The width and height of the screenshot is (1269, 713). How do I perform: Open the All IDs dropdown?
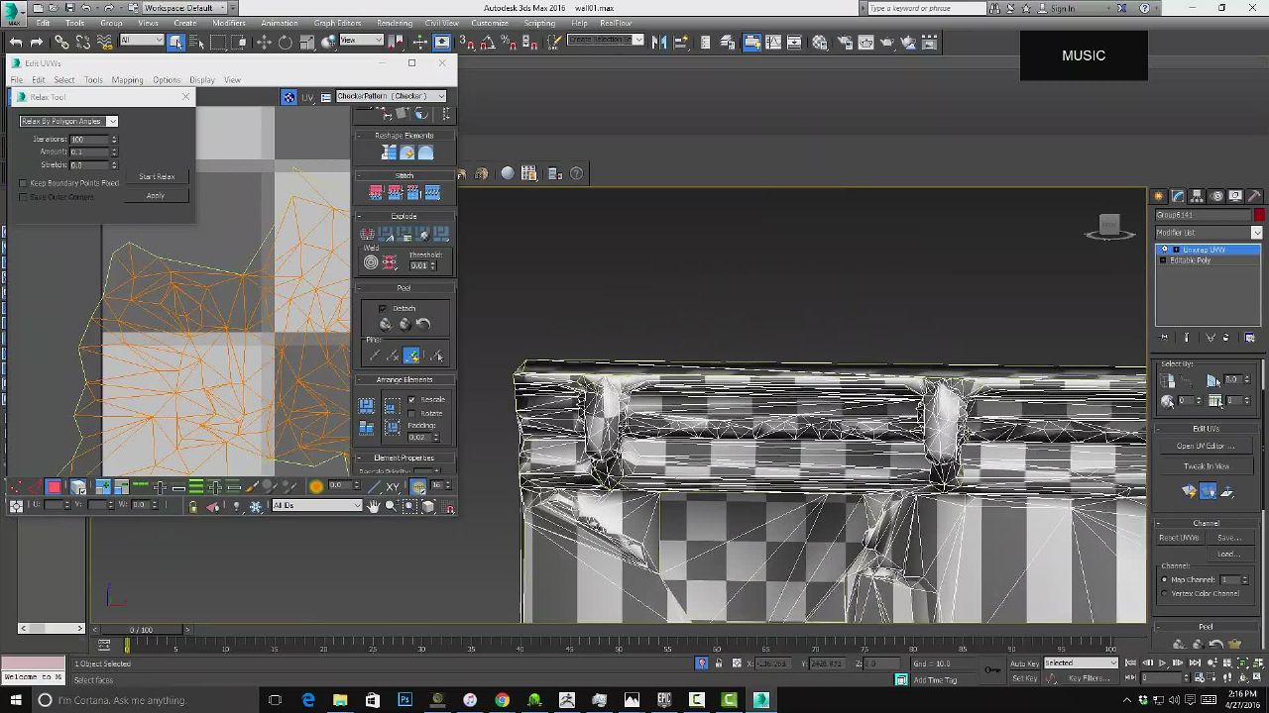(x=317, y=505)
